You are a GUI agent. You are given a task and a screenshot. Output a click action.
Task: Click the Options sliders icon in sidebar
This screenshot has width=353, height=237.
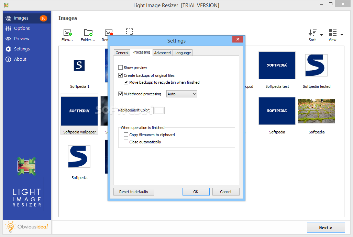(8, 28)
